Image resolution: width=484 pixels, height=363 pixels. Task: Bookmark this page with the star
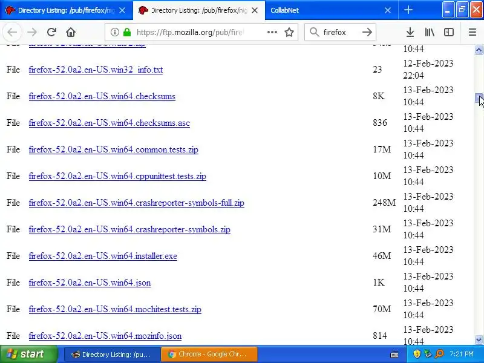click(x=289, y=32)
